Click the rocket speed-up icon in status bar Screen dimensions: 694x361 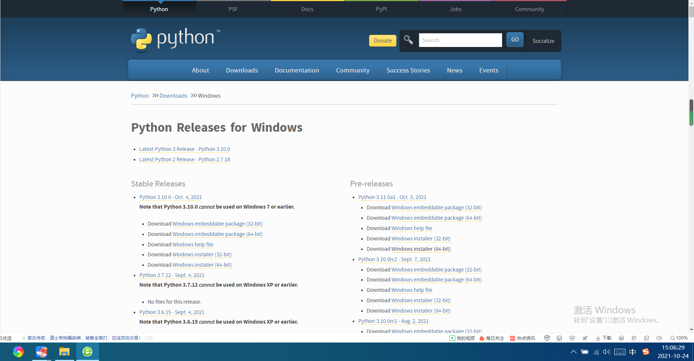point(585,338)
